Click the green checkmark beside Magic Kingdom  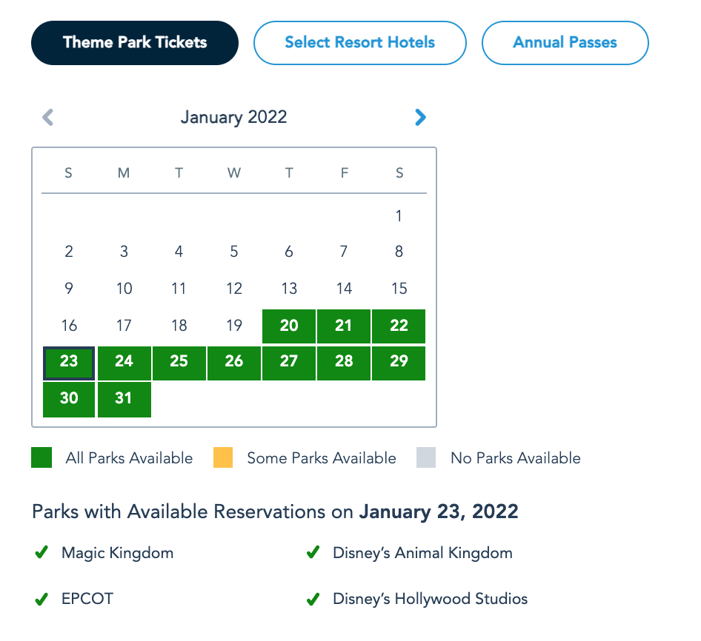41,552
